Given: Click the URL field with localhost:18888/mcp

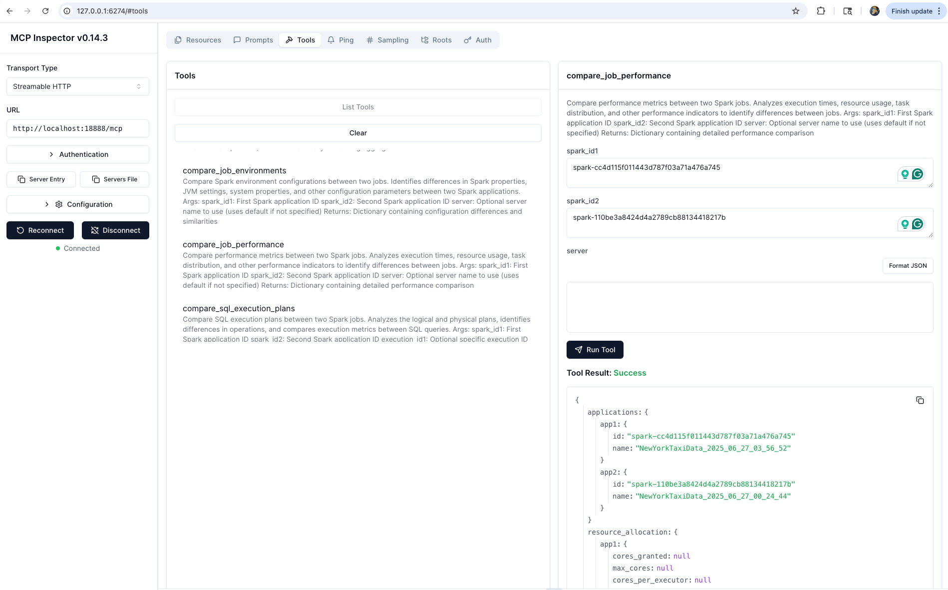Looking at the screenshot, I should pyautogui.click(x=78, y=128).
